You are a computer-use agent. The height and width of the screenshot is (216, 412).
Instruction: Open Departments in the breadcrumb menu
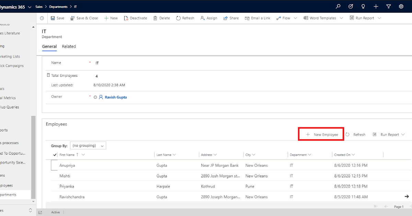[x=59, y=6]
